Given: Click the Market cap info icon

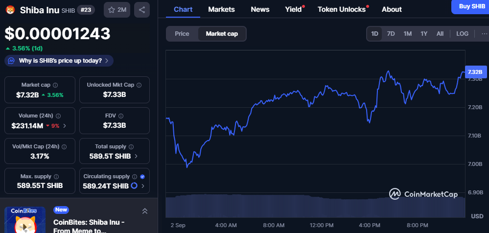Looking at the screenshot, I should point(55,85).
